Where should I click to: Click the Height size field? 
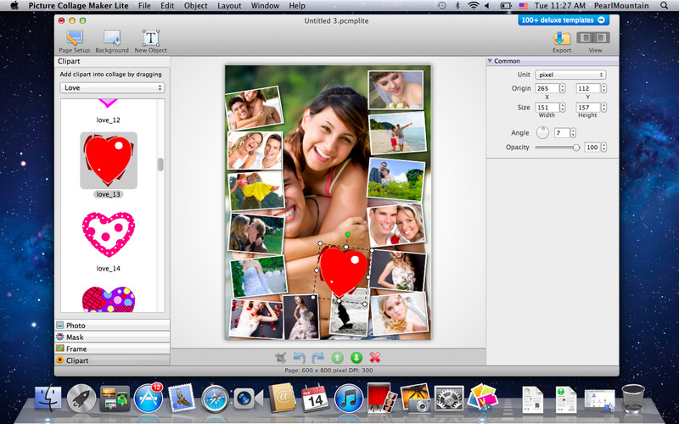click(x=587, y=108)
